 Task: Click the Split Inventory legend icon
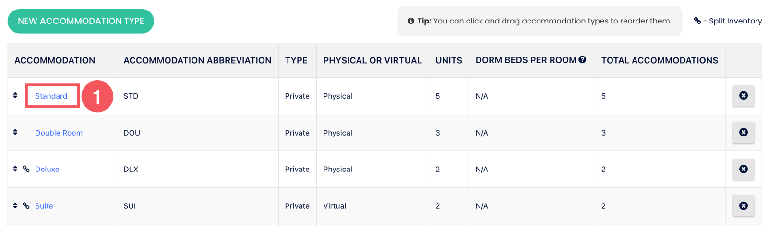697,21
